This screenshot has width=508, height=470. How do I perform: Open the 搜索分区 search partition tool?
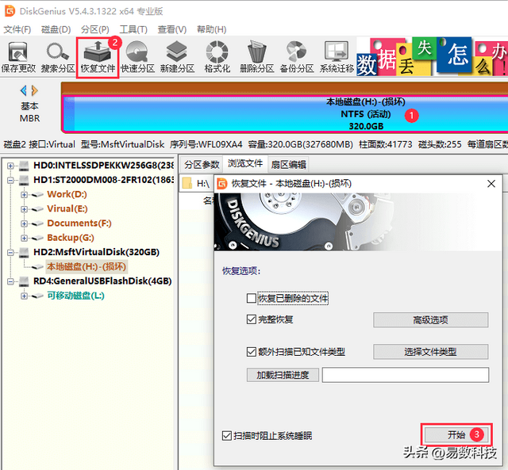[58, 57]
